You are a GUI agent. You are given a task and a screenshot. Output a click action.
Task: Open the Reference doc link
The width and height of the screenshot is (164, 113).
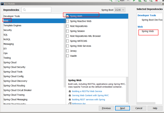click(x=79, y=103)
